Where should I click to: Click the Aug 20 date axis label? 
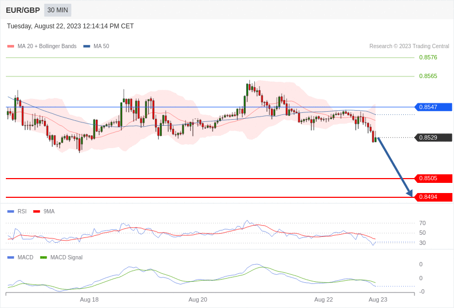(x=198, y=299)
